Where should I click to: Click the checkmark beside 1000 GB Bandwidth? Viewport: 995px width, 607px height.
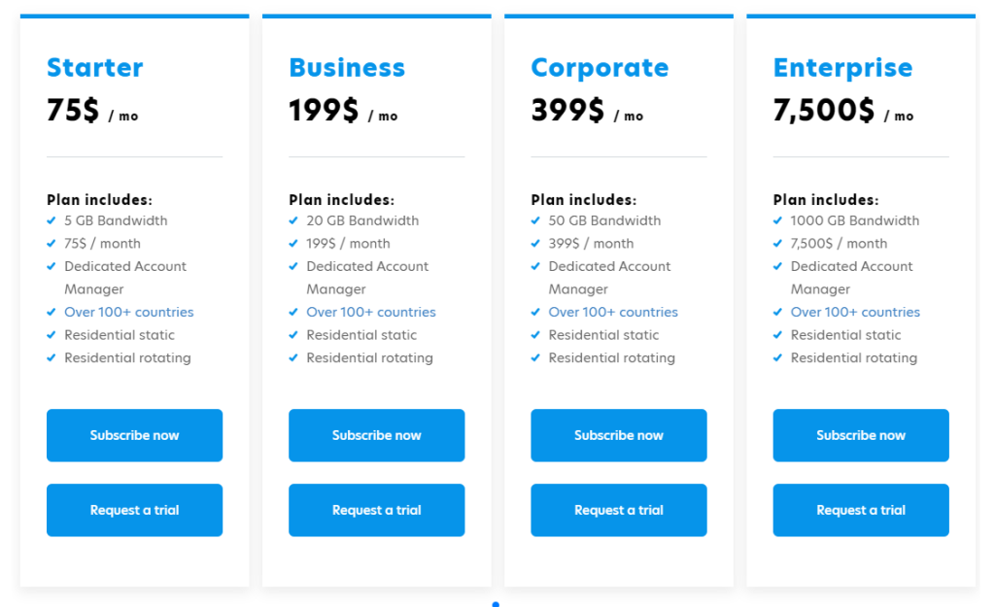tap(778, 220)
